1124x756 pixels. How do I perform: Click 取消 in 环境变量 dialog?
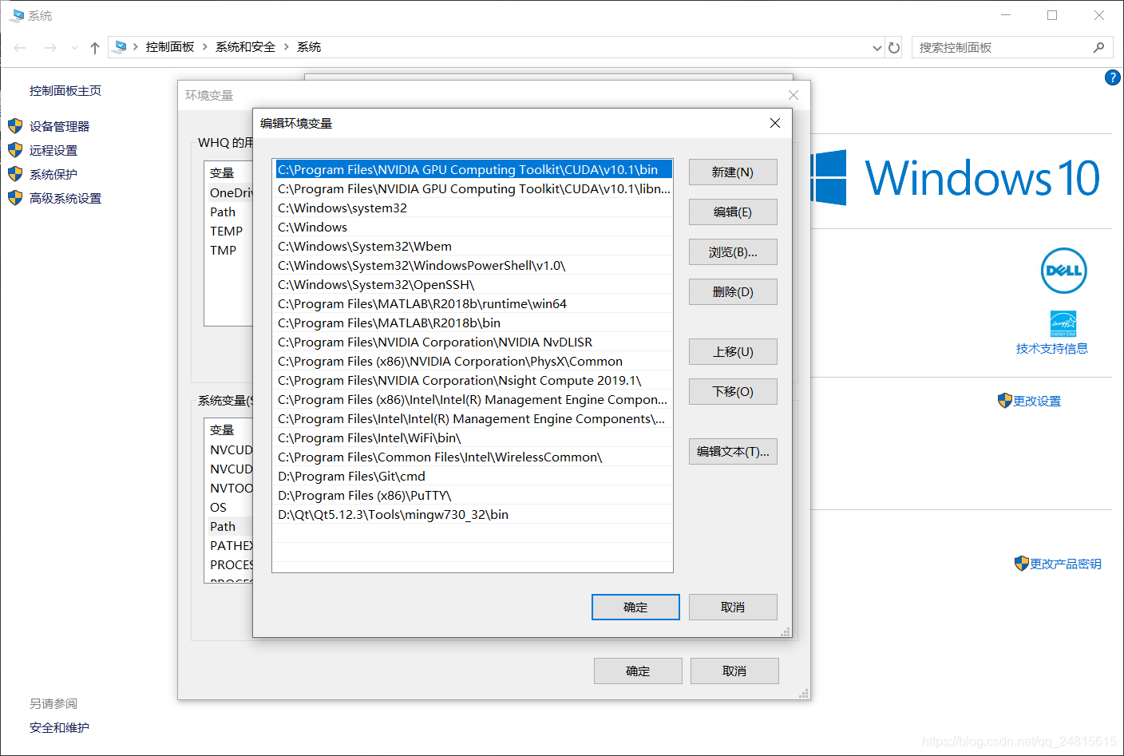click(x=734, y=671)
